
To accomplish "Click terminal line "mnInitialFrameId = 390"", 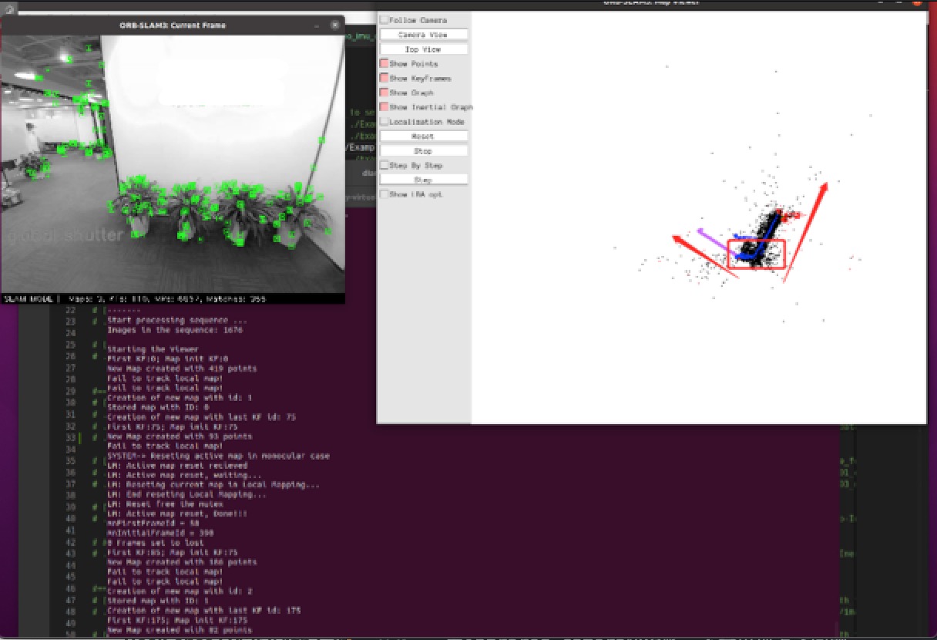I will tap(159, 533).
